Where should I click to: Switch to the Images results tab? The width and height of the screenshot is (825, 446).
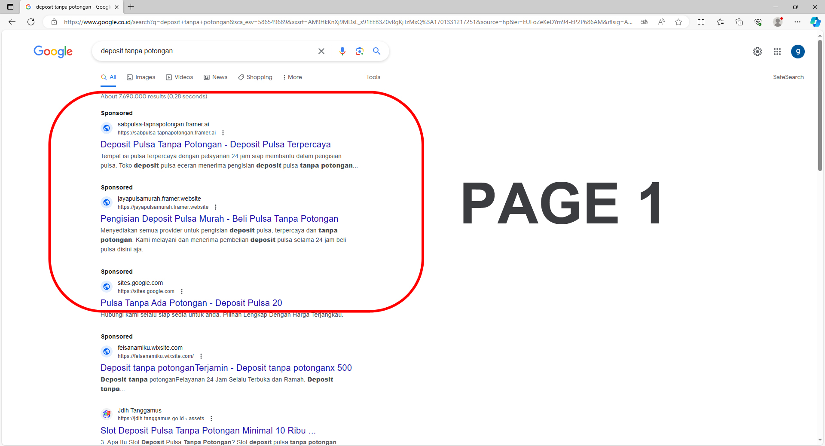pos(141,77)
